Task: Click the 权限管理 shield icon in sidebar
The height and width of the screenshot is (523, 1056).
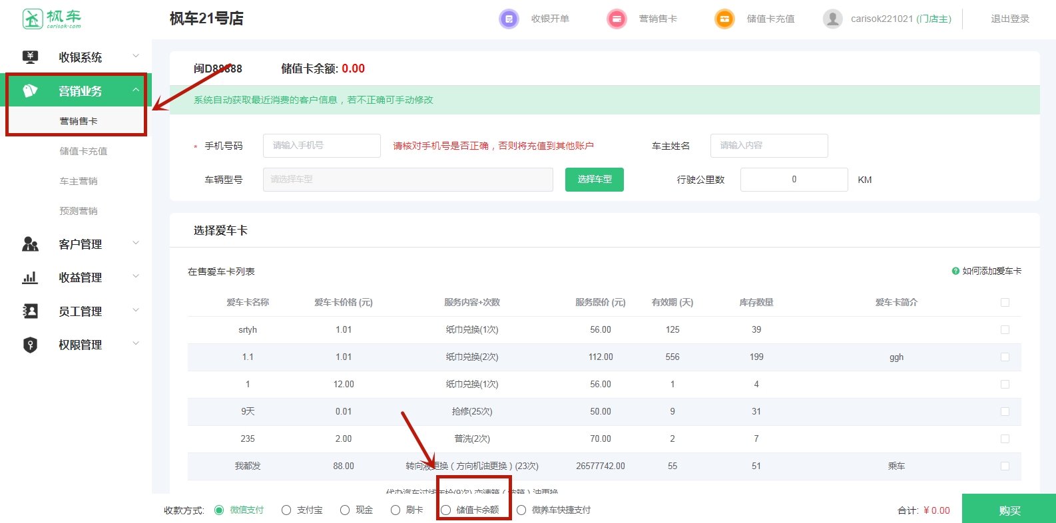Action: [x=30, y=345]
